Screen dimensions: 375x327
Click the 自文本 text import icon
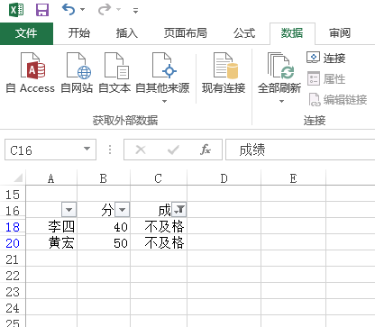point(116,66)
